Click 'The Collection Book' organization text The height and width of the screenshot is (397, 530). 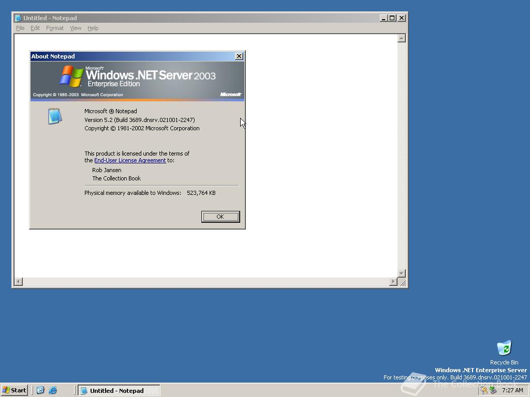pos(116,178)
